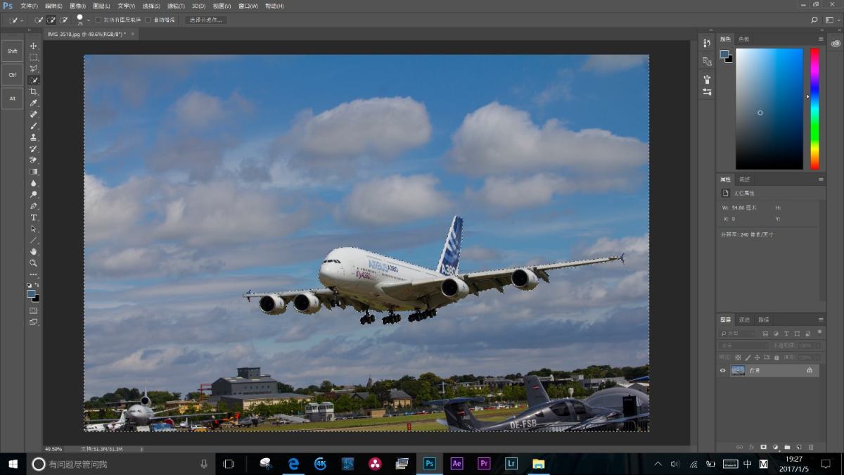This screenshot has height=475, width=844.
Task: Select the Line shape tool
Action: [x=33, y=240]
